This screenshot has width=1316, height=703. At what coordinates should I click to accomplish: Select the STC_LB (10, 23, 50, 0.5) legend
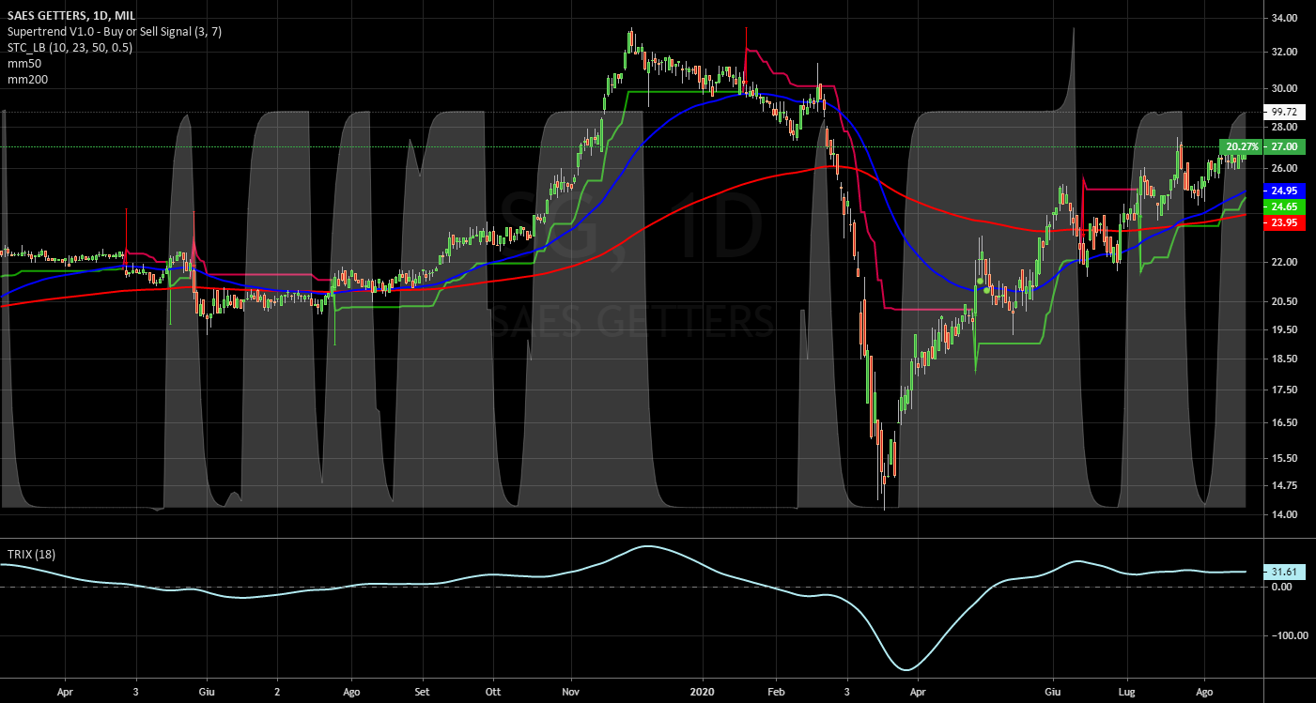tap(70, 48)
